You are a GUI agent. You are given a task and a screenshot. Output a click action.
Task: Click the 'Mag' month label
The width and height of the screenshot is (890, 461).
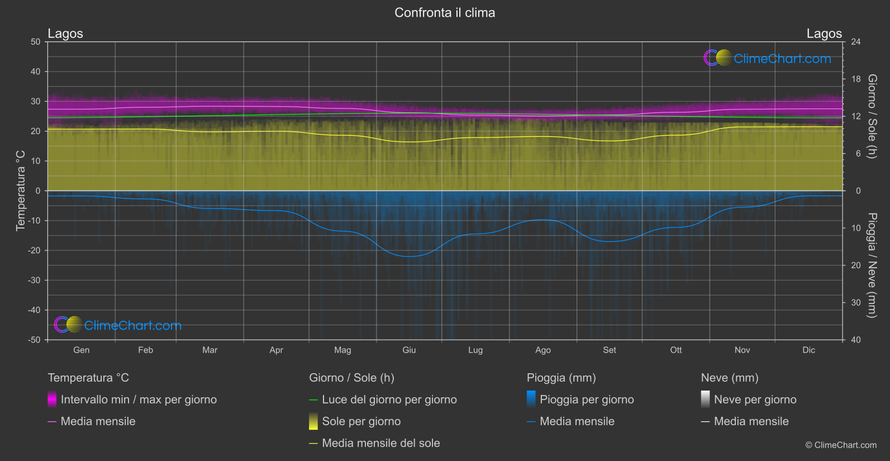click(342, 350)
